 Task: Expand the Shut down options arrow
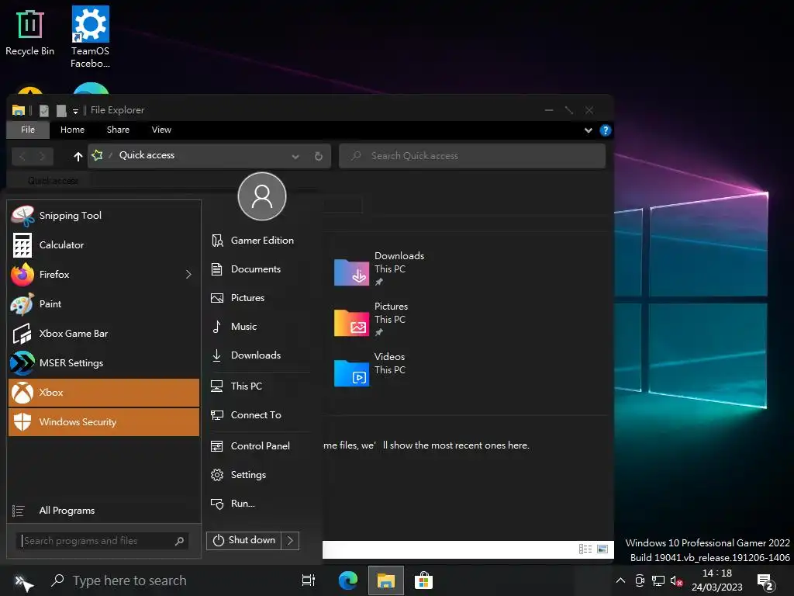coord(291,540)
